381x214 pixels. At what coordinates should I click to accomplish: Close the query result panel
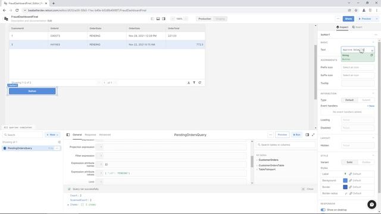click(x=308, y=189)
